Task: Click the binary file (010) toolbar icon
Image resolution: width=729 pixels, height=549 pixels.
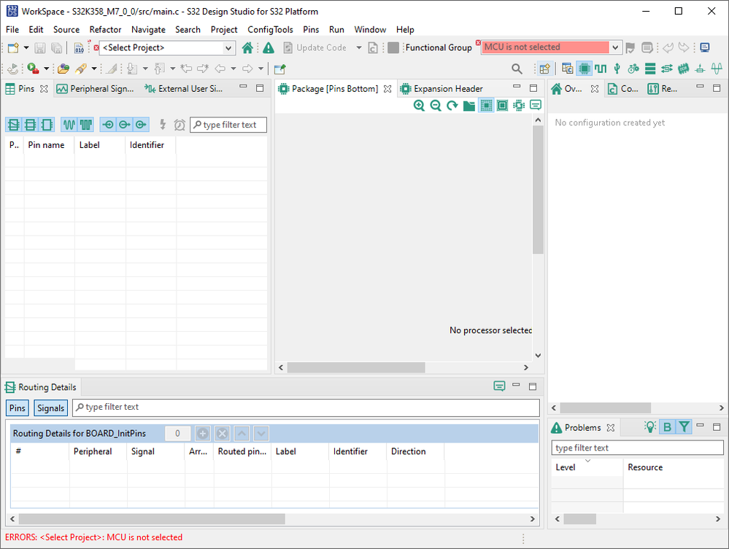Action: [x=79, y=48]
